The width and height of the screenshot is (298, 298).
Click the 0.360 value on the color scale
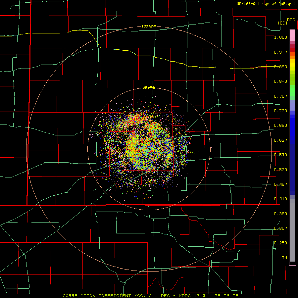tap(280, 214)
